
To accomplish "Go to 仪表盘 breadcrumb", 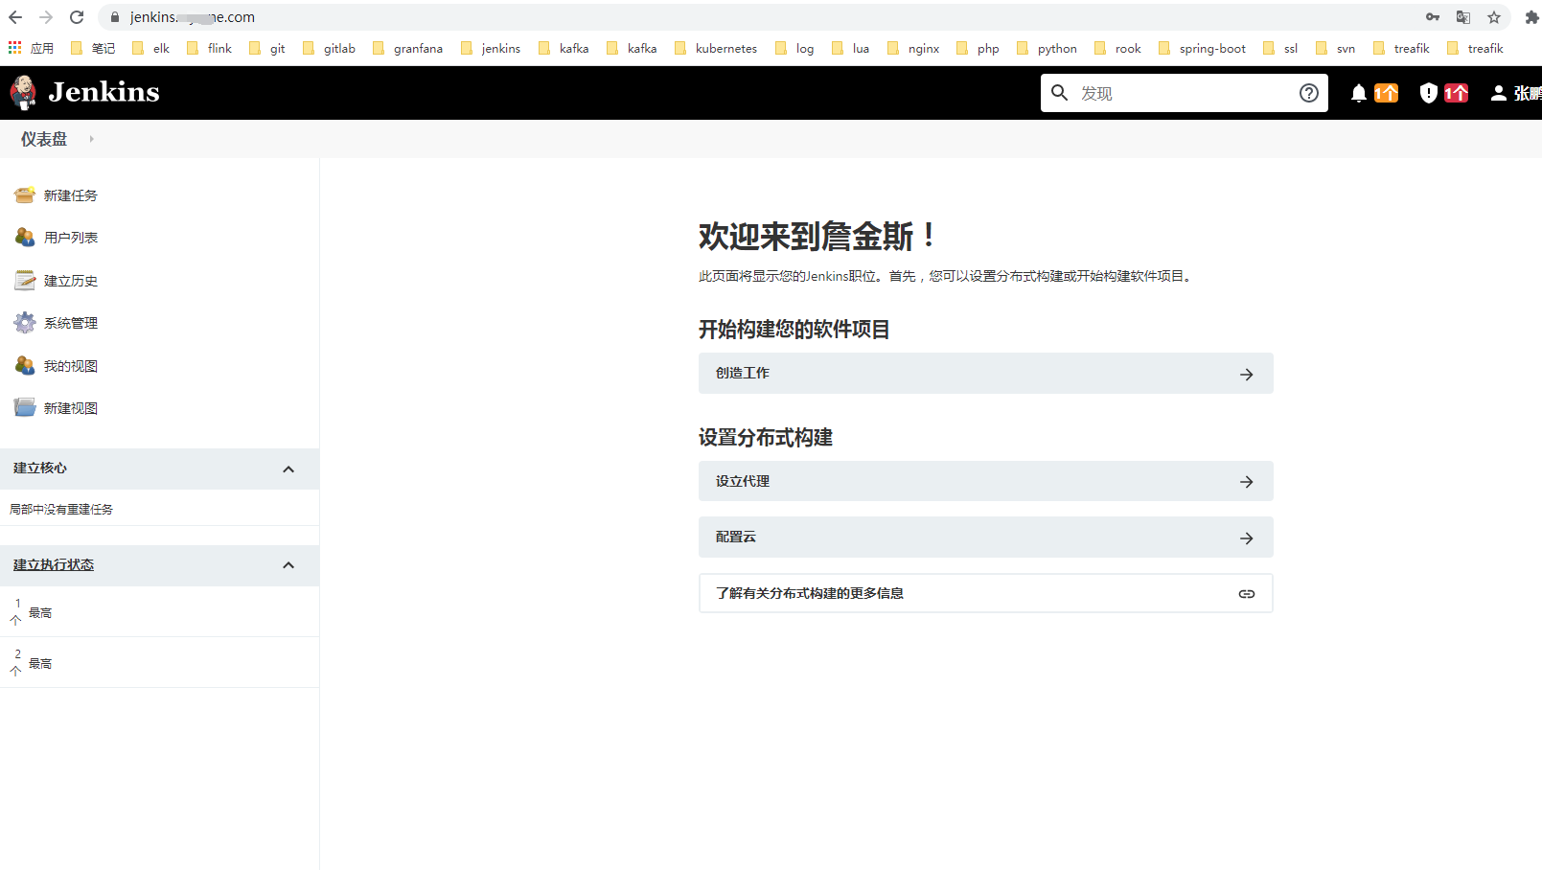I will [x=44, y=139].
